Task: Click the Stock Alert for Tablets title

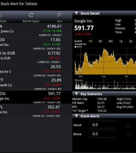Action: point(19,4)
